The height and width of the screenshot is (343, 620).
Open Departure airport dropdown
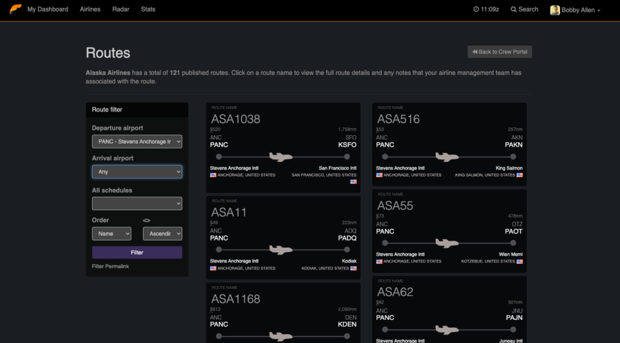[x=137, y=142]
